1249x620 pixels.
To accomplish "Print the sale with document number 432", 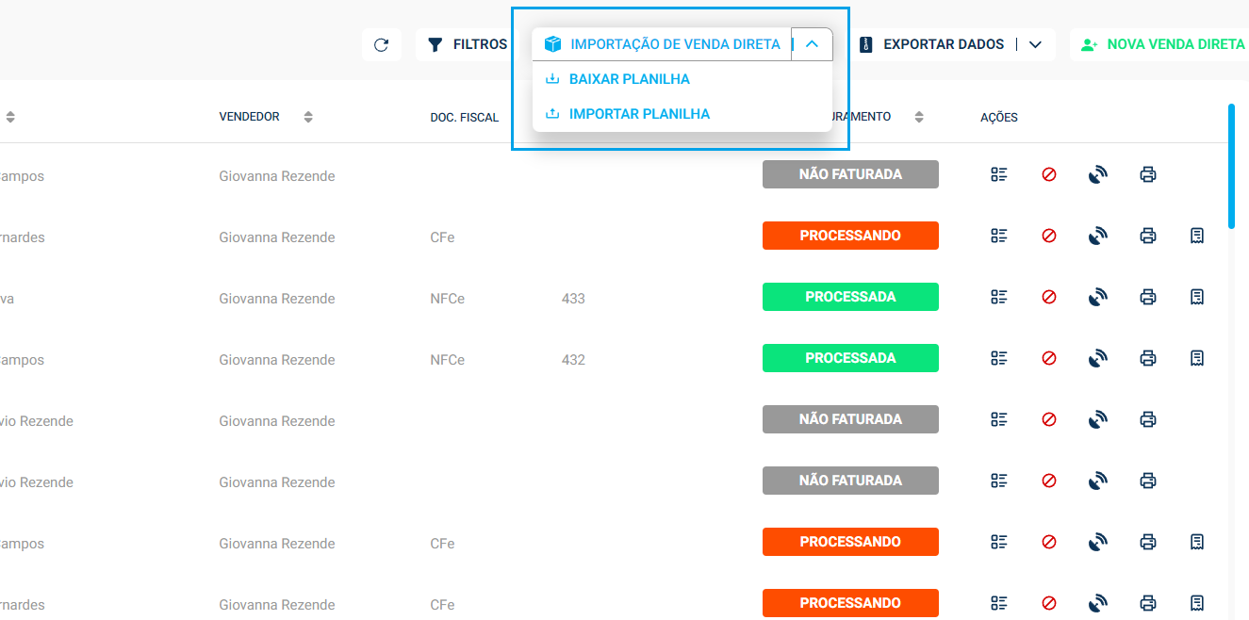I will coord(1147,359).
